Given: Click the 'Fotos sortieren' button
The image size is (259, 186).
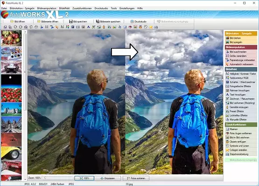Looking at the screenshot, I should point(136,178).
